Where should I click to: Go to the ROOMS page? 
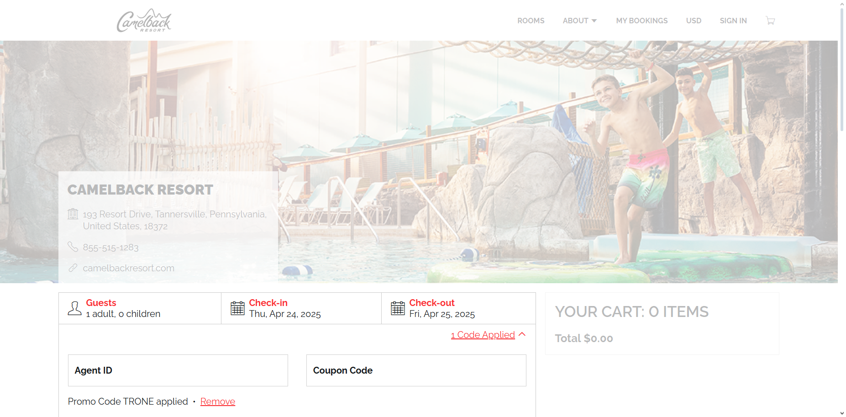point(531,21)
